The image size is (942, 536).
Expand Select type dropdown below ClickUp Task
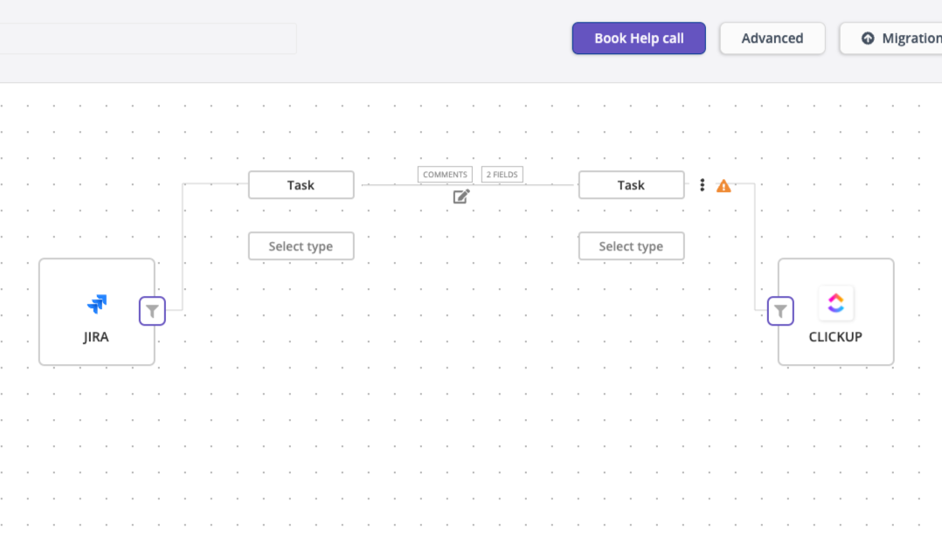pyautogui.click(x=631, y=246)
